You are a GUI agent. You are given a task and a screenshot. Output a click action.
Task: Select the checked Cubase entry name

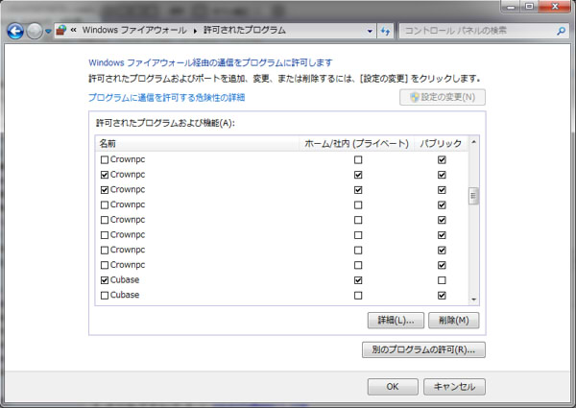(x=125, y=279)
